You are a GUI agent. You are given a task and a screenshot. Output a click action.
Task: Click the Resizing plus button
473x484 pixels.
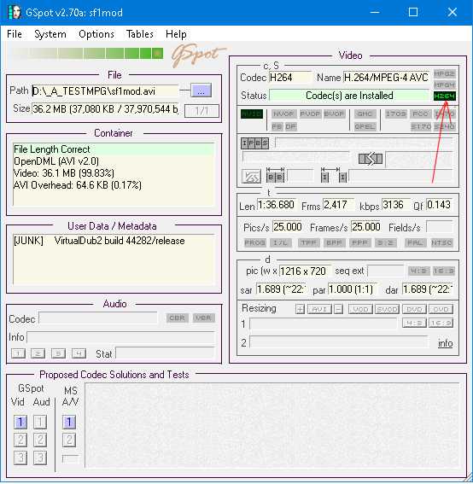point(300,309)
